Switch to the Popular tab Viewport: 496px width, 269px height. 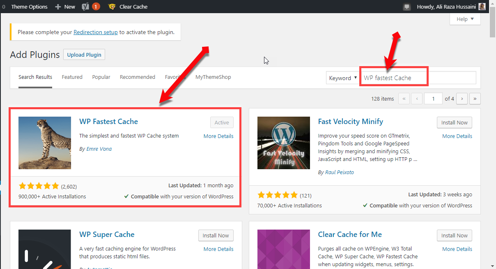pos(101,77)
